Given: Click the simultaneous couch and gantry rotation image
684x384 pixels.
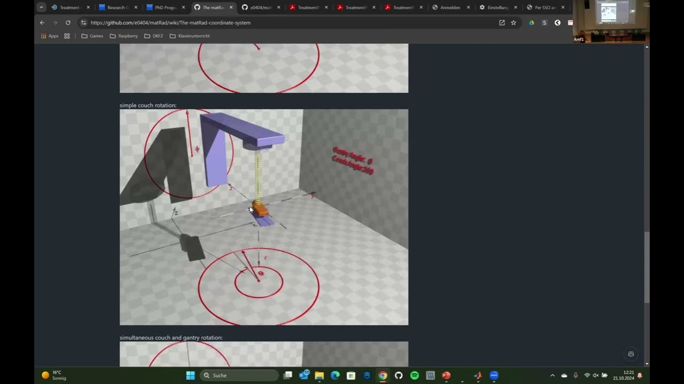Looking at the screenshot, I should pyautogui.click(x=264, y=354).
